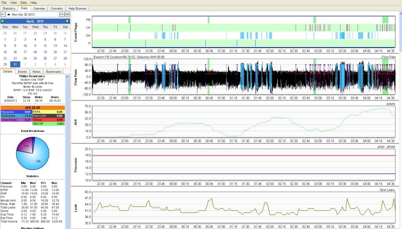This screenshot has height=229, width=402.
Task: Click the green PB/CSR percentage row
Action: tap(48, 124)
